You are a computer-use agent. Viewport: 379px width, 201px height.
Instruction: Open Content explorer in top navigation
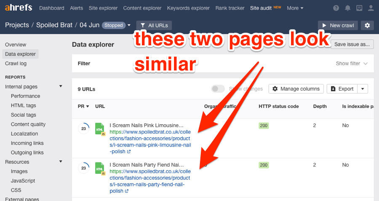click(x=142, y=8)
